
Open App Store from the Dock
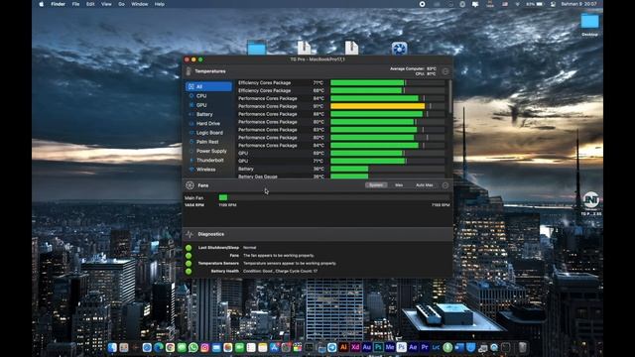(x=275, y=347)
